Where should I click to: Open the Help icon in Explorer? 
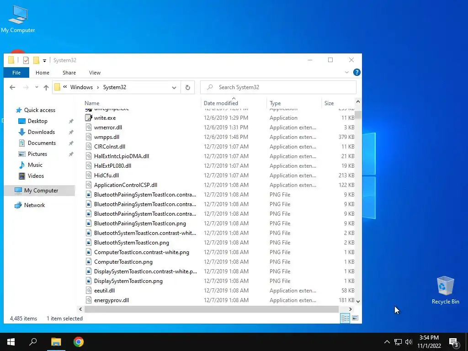click(x=356, y=72)
